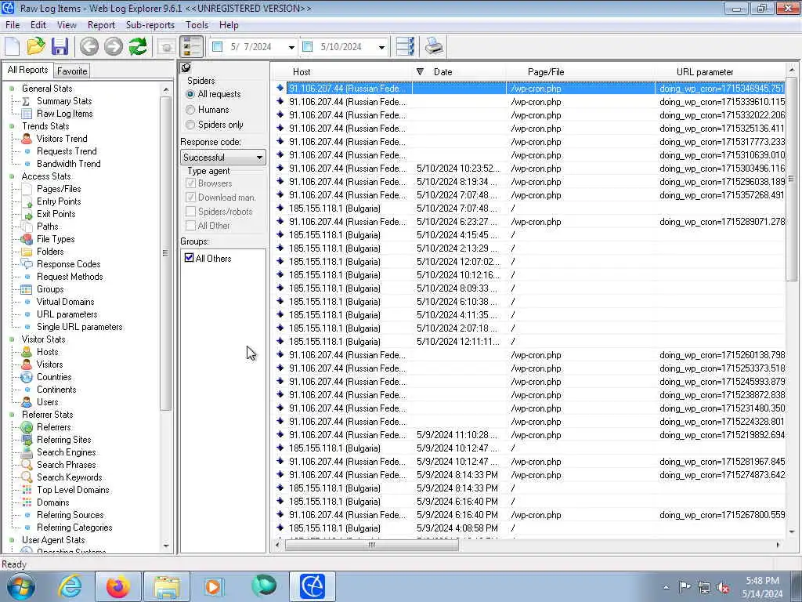Click the Search Engines icon in tree
Image resolution: width=802 pixels, height=602 pixels.
pyautogui.click(x=27, y=452)
